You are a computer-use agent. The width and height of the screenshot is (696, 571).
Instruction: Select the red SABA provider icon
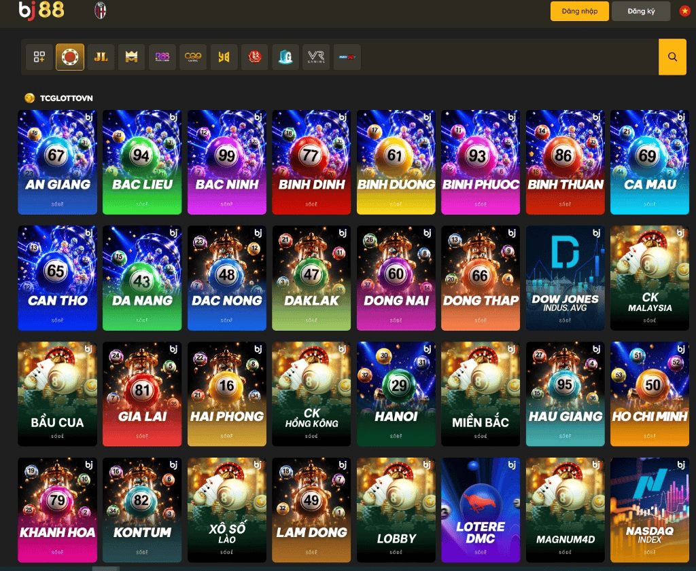pos(255,57)
